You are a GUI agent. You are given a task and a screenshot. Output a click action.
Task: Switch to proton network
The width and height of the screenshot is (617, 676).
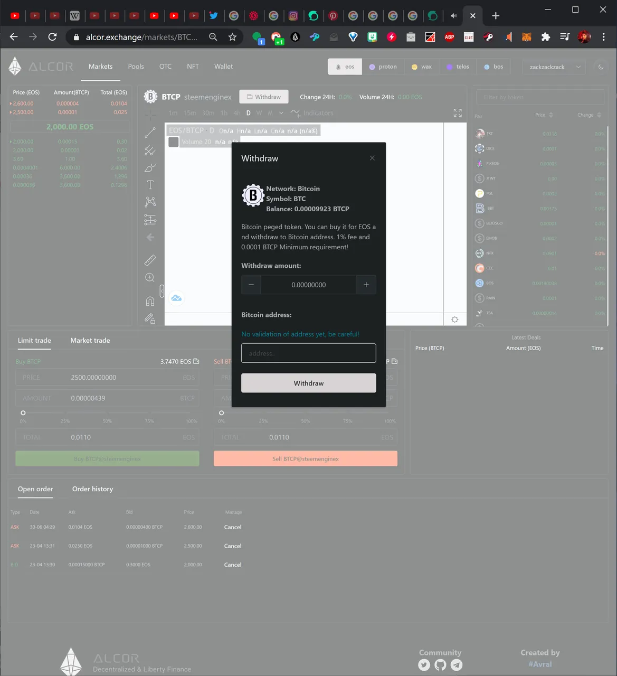click(x=383, y=67)
